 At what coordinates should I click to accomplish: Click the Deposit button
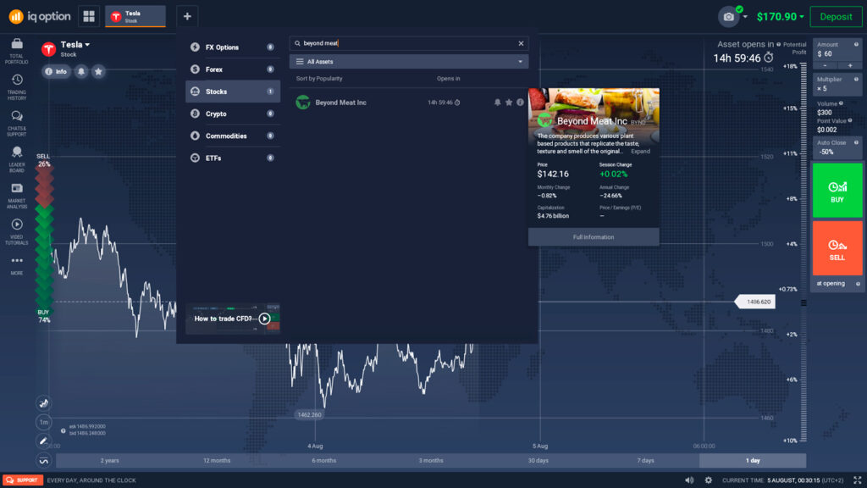(836, 17)
